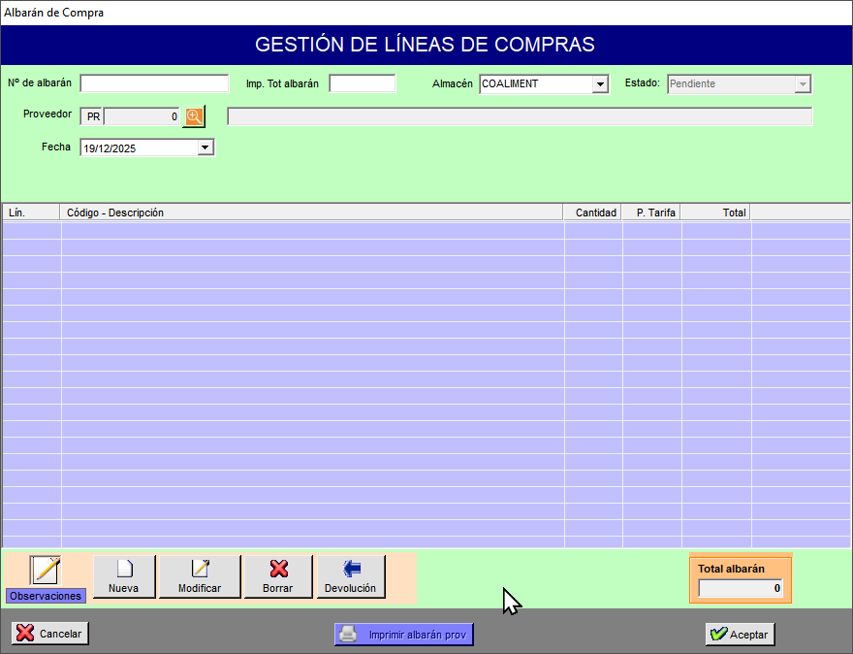Cancel with the red X button
853x654 pixels.
49,634
